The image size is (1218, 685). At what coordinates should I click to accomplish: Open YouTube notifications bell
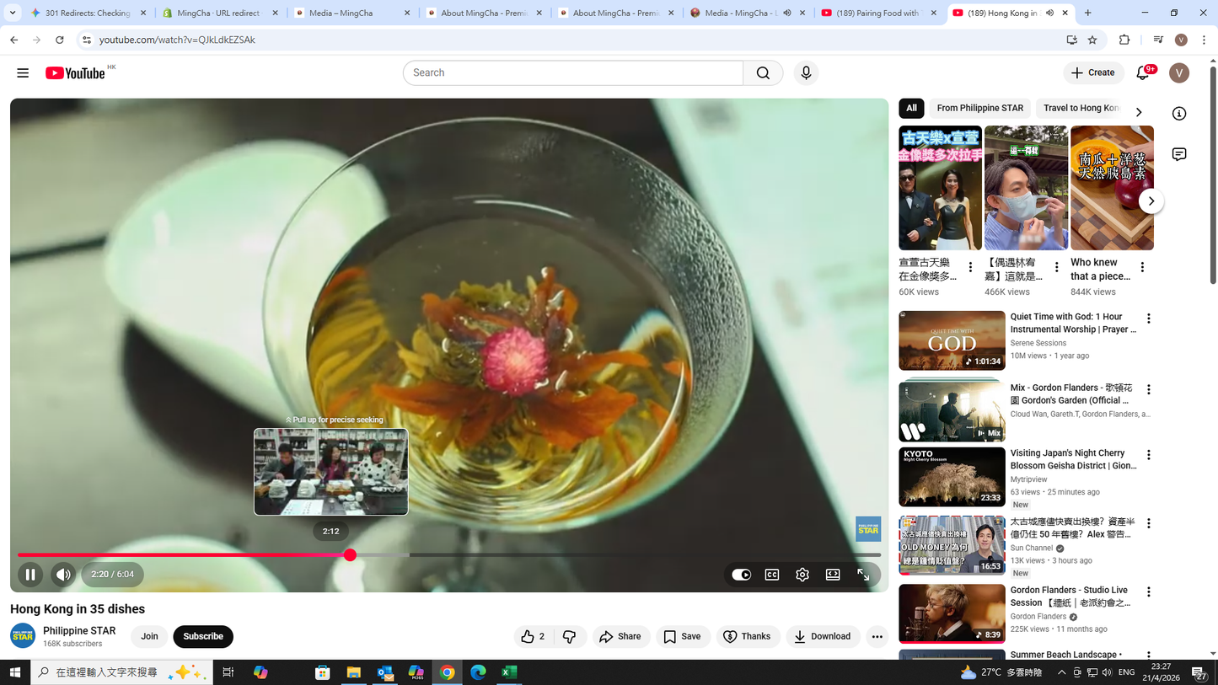pos(1143,73)
